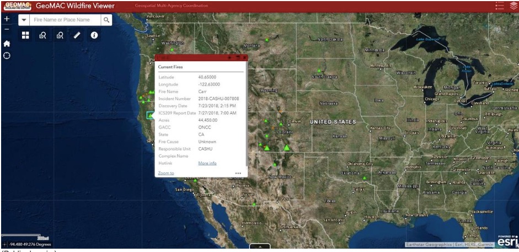Click the selected Carr fire marker on map
The image size is (519, 252).
coord(150,115)
